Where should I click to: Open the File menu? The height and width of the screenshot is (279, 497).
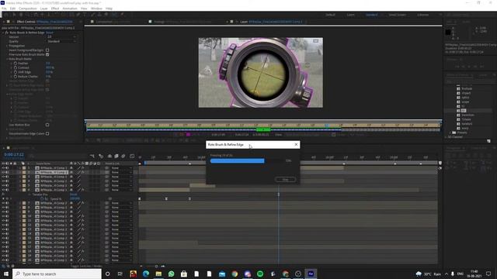tap(4, 9)
